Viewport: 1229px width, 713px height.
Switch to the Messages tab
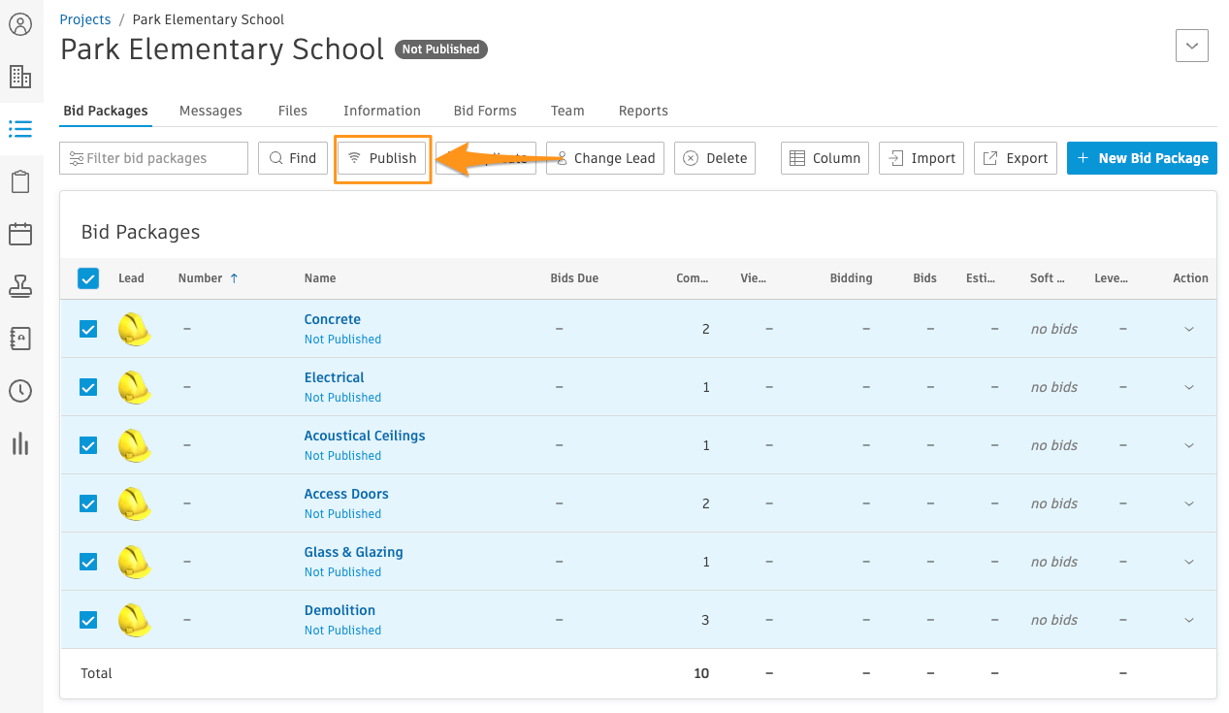[210, 111]
